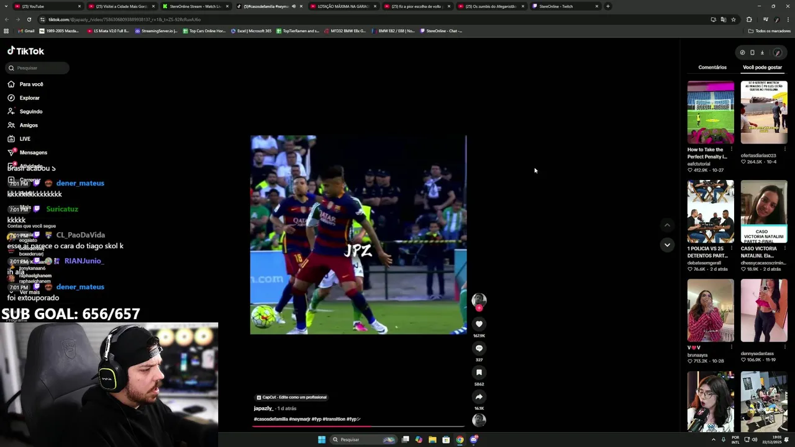This screenshot has height=447, width=795.
Task: Pause the Neymar video by clicking it
Action: pyautogui.click(x=358, y=235)
